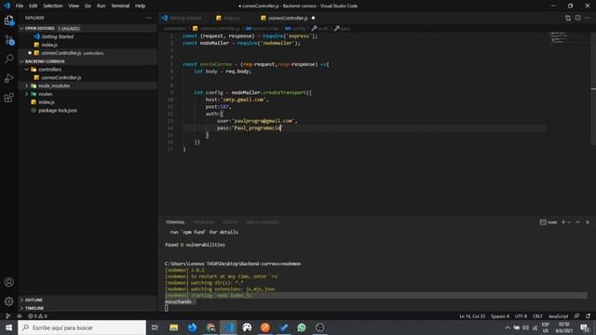Image resolution: width=596 pixels, height=335 pixels.
Task: Open the File menu
Action: (x=20, y=6)
